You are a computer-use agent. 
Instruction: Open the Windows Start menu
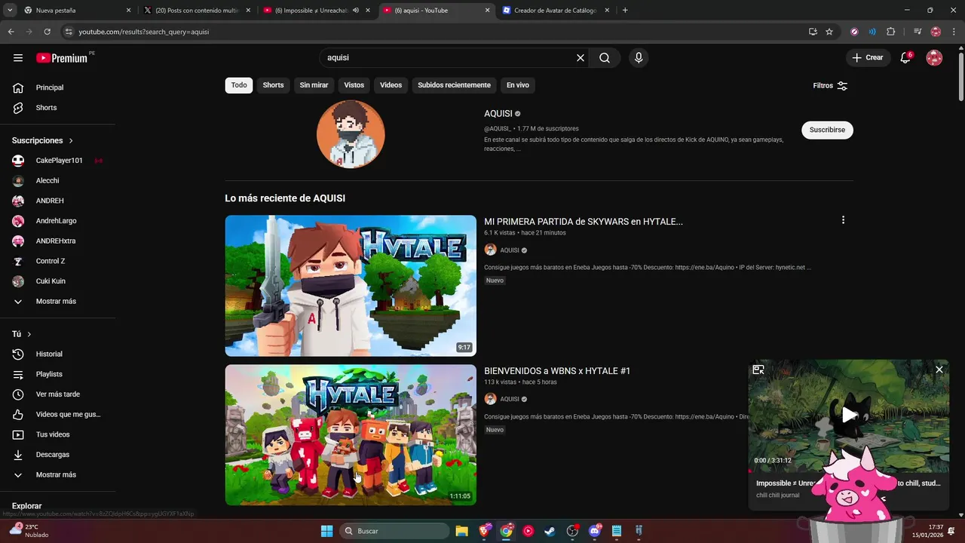pos(326,531)
